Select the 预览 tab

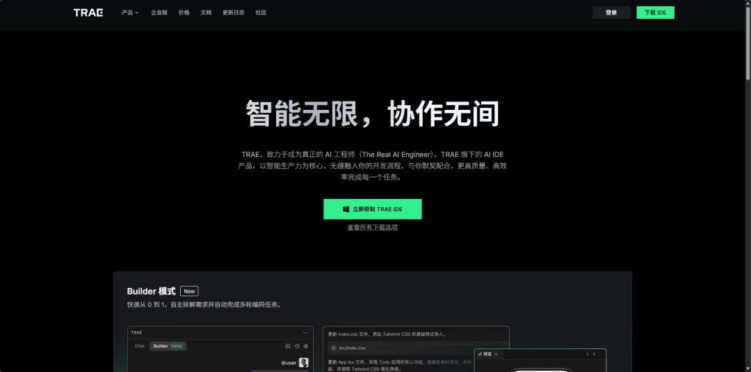487,355
